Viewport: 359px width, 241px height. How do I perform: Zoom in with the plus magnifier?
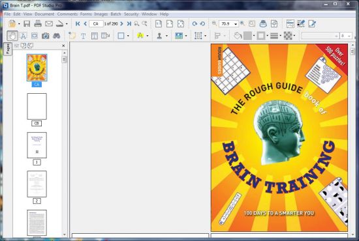coord(242,23)
